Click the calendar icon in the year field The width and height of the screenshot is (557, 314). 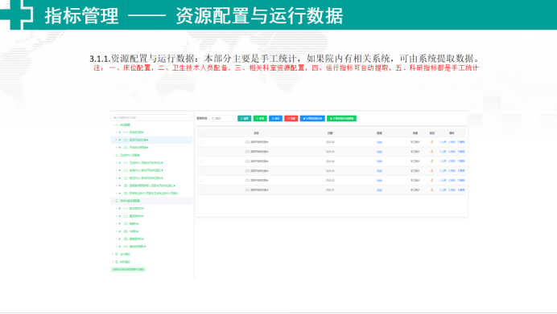pyautogui.click(x=212, y=118)
